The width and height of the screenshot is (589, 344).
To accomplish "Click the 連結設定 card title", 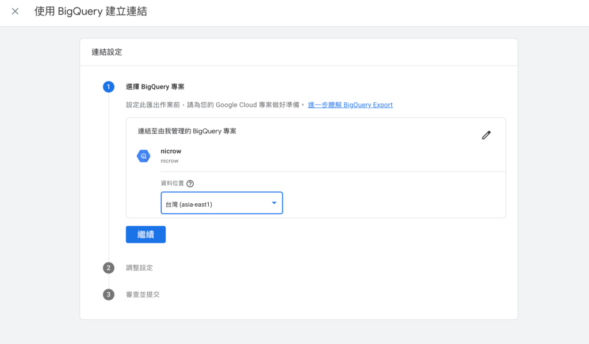I will click(107, 52).
